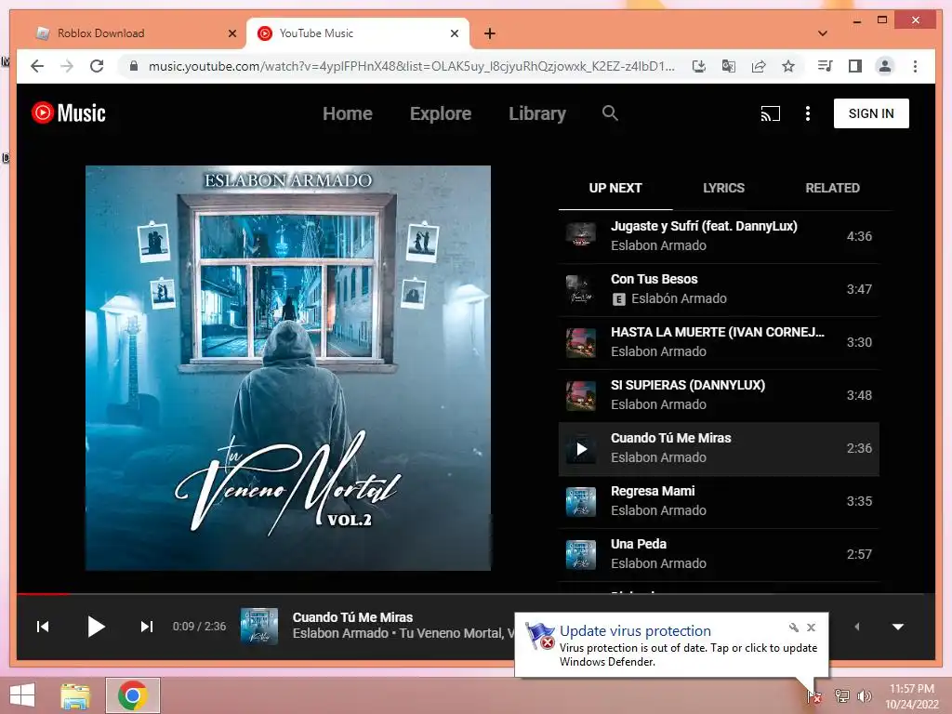Reload the YouTube Music page
The image size is (952, 714).
[x=97, y=66]
